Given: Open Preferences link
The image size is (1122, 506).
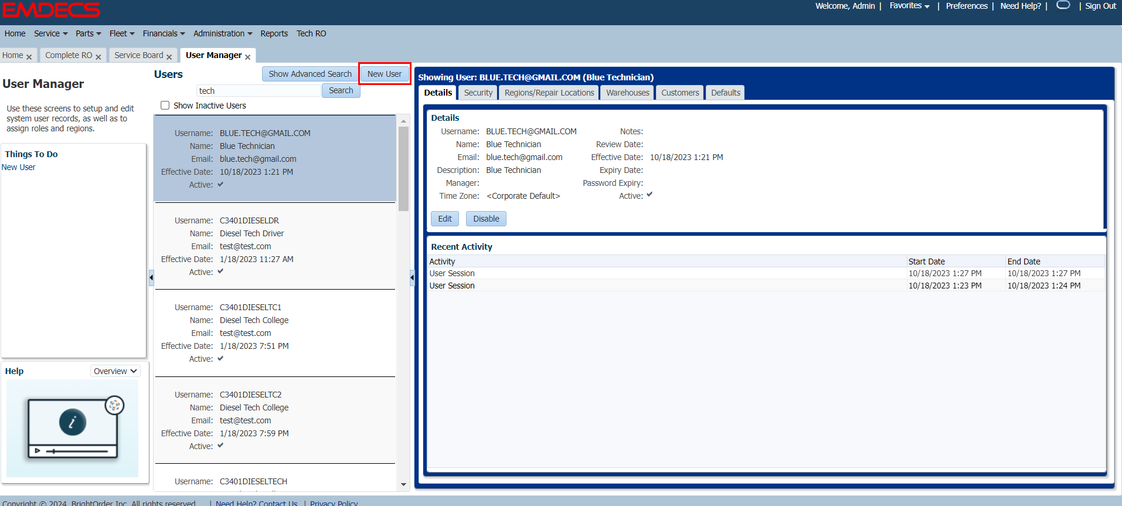Looking at the screenshot, I should pos(967,6).
